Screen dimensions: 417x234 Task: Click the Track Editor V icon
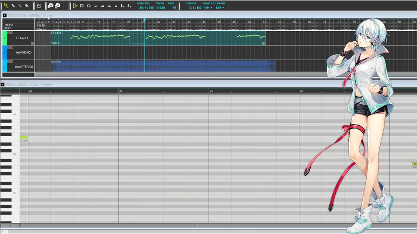coord(4,16)
